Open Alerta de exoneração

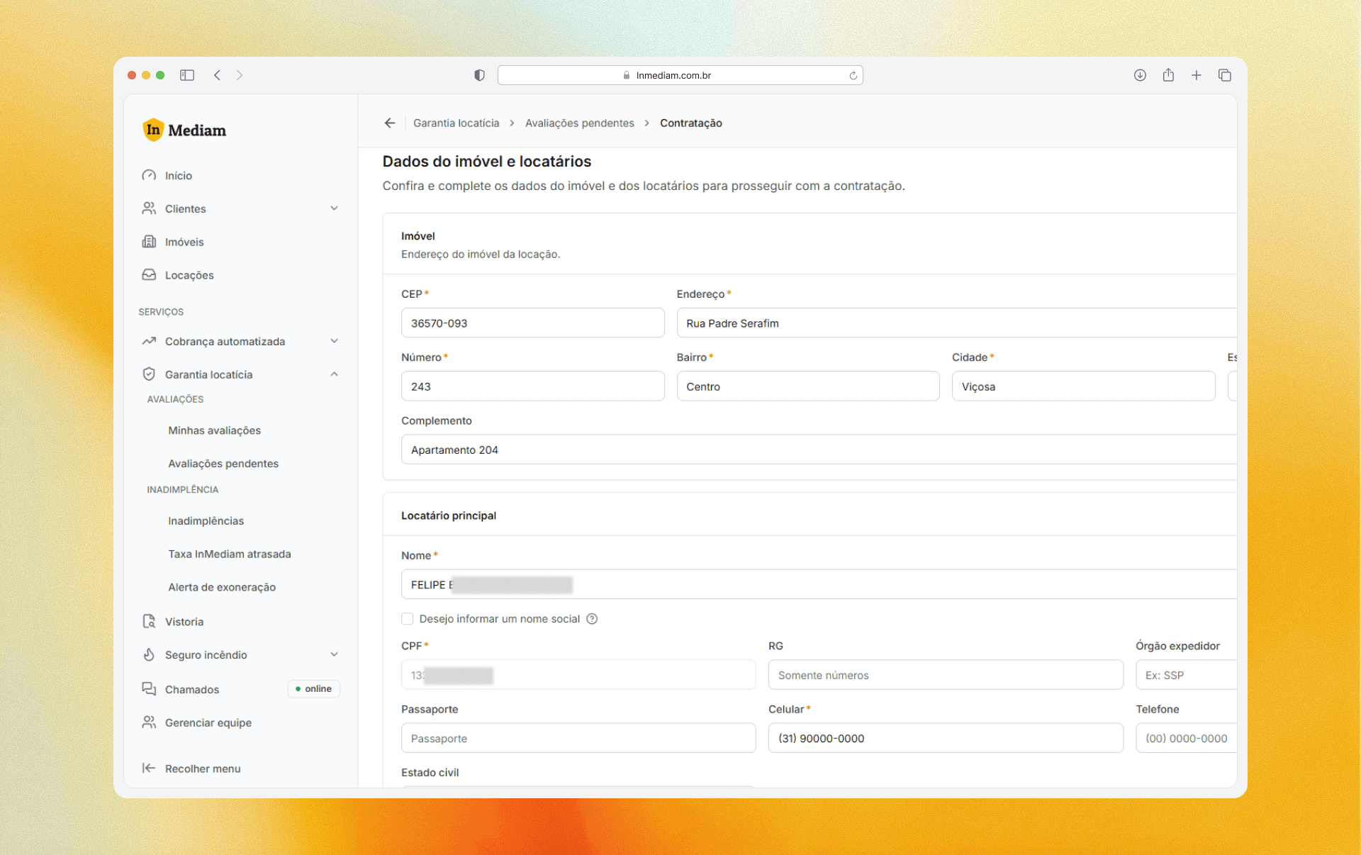[222, 587]
